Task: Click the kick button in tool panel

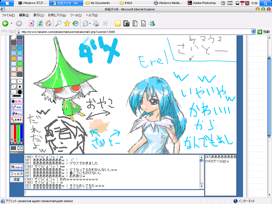Action: click(x=17, y=107)
